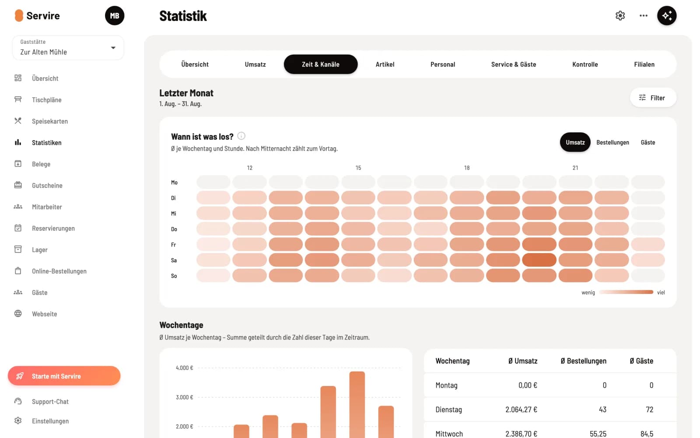
Task: Click the Servire logo
Action: 37,16
